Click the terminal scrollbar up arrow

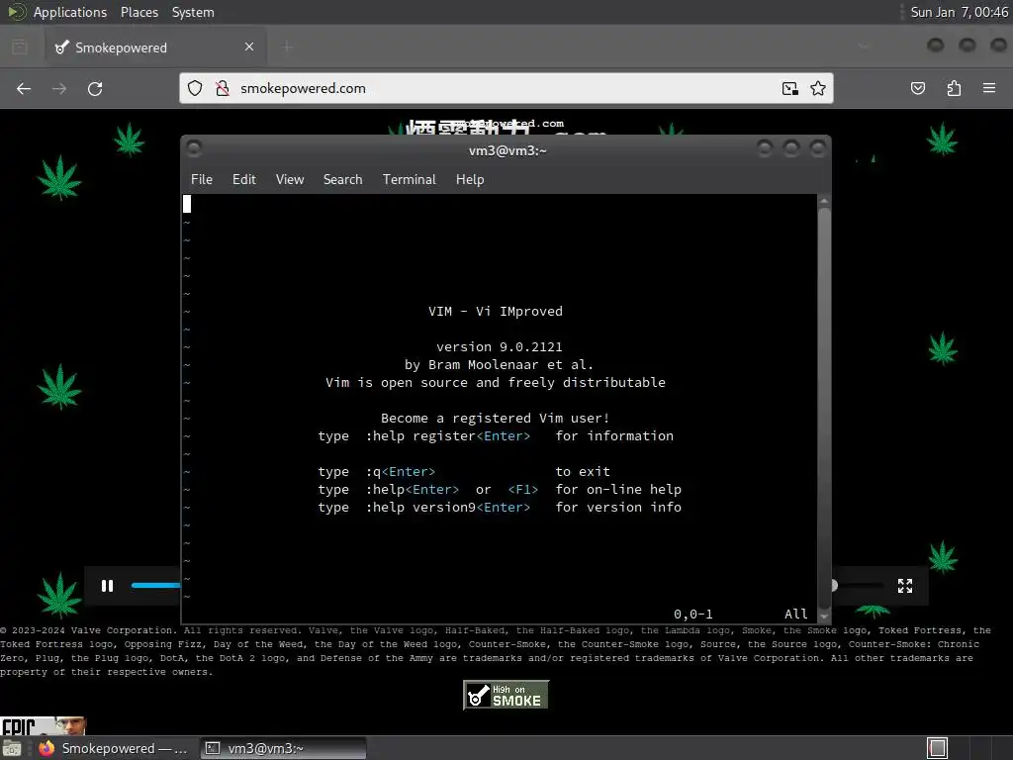coord(824,201)
